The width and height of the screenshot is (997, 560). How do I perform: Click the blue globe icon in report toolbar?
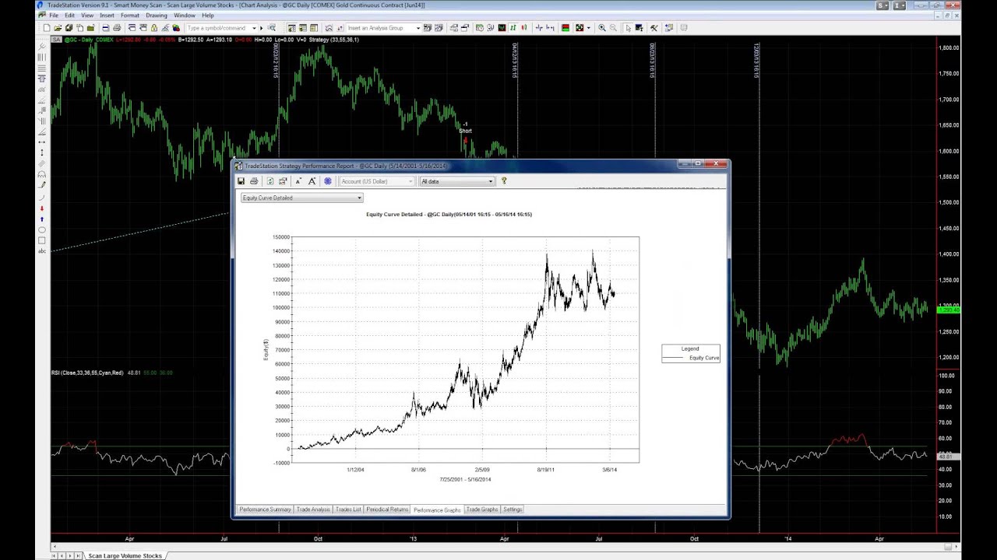328,181
